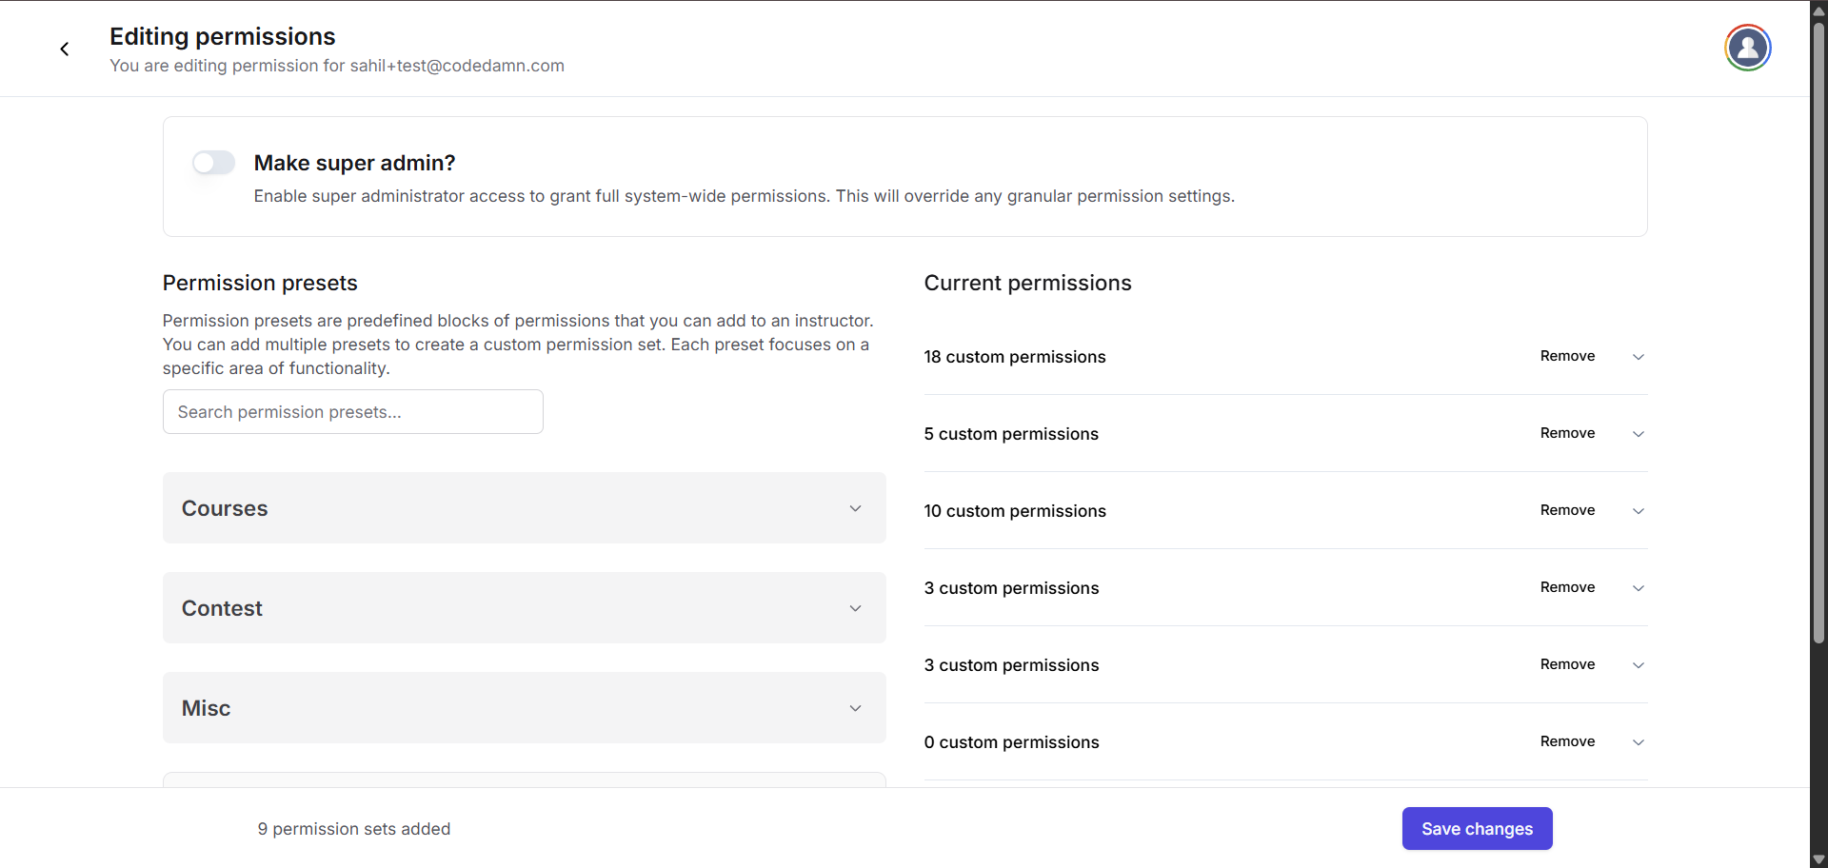
Task: Click the scrollbar down arrow
Action: point(1818,859)
